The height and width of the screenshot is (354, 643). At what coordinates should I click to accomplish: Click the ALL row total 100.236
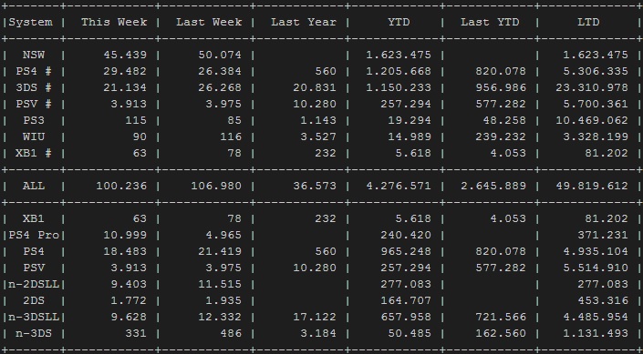(121, 186)
